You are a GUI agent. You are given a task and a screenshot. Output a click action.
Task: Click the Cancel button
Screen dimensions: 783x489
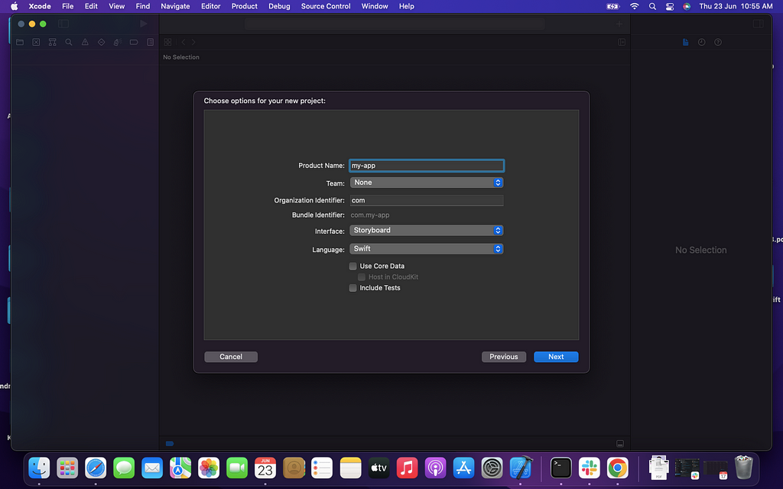(231, 357)
